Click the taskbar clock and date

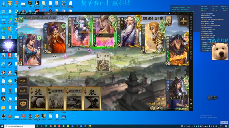(x=221, y=126)
